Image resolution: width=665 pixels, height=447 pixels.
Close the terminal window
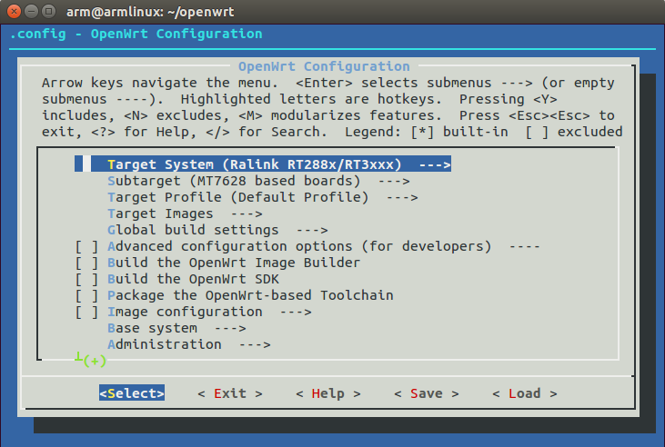[14, 12]
